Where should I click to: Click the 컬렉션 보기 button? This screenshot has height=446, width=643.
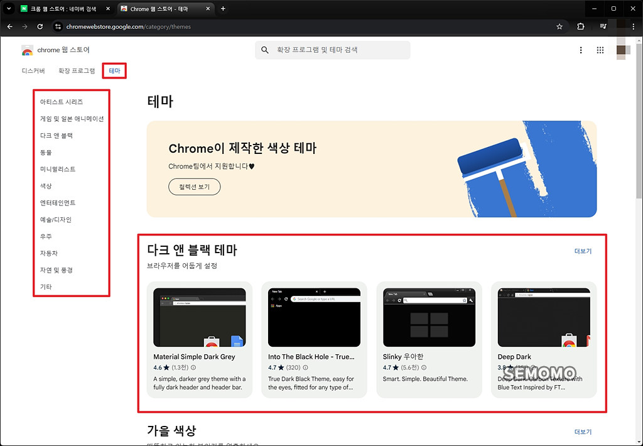(195, 187)
